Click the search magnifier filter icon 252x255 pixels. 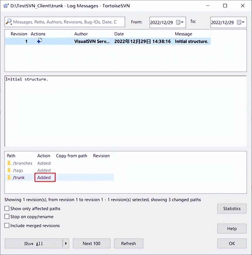tap(9, 22)
